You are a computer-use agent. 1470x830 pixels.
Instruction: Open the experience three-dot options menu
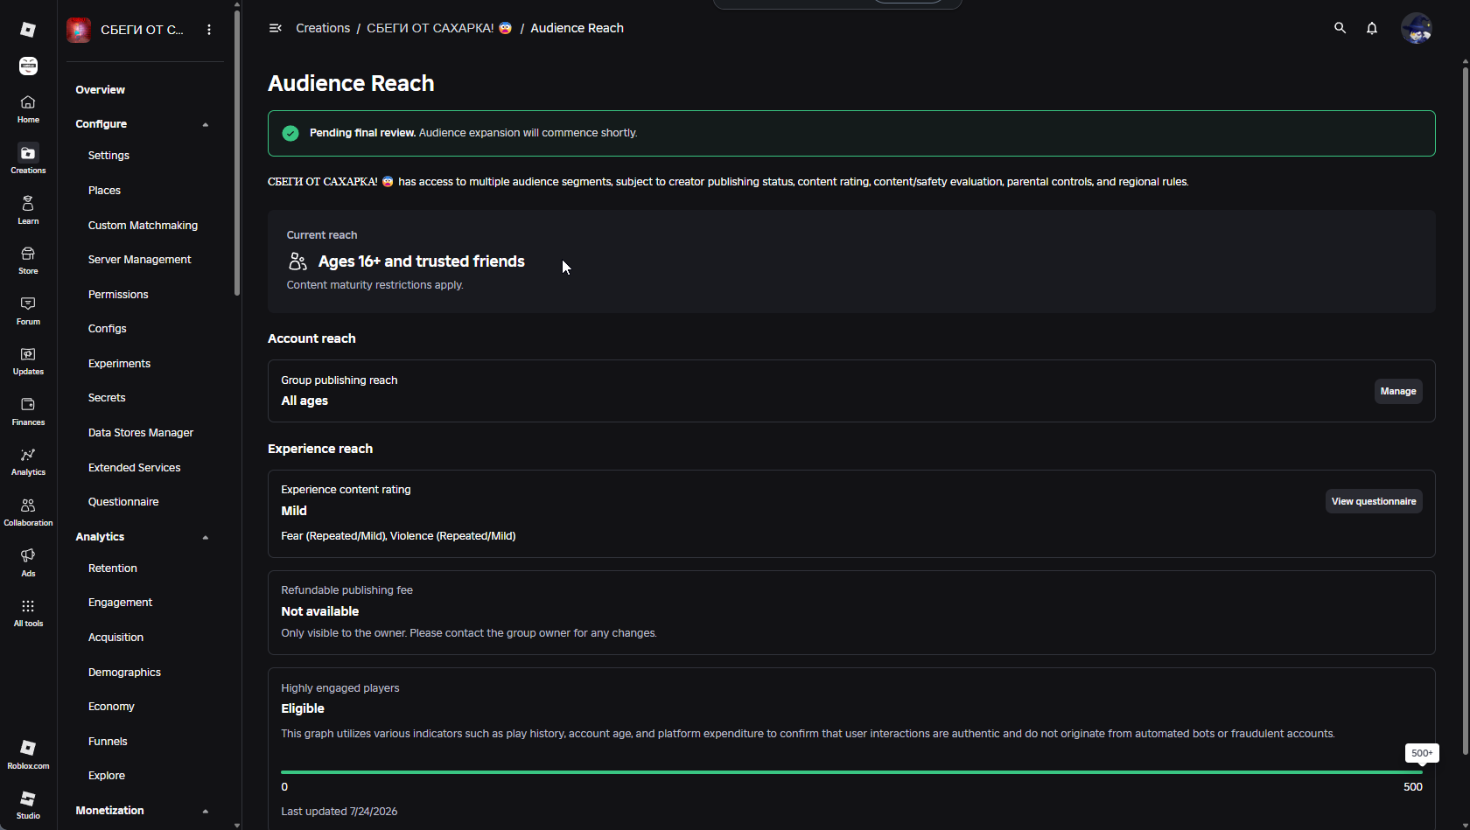click(x=209, y=30)
